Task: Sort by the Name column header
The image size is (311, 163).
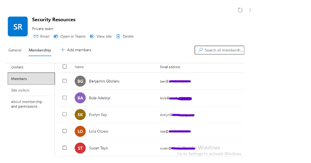Action: [79, 67]
